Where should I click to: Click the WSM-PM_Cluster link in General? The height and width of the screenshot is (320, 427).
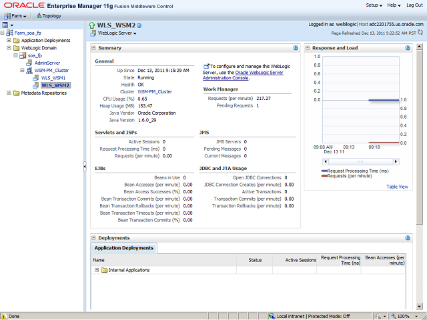[x=155, y=91]
